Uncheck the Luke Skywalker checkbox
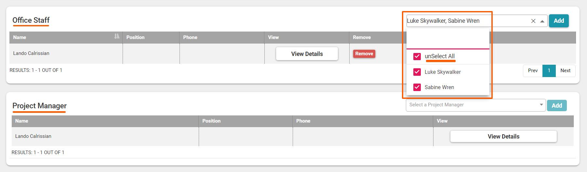This screenshot has width=587, height=172. tap(417, 72)
